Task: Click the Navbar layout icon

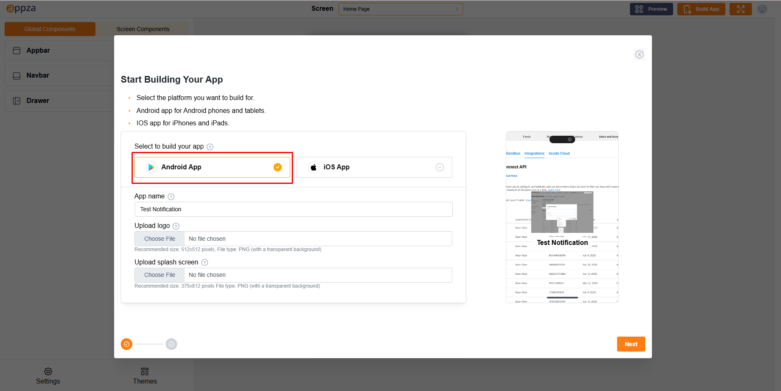Action: tap(17, 76)
